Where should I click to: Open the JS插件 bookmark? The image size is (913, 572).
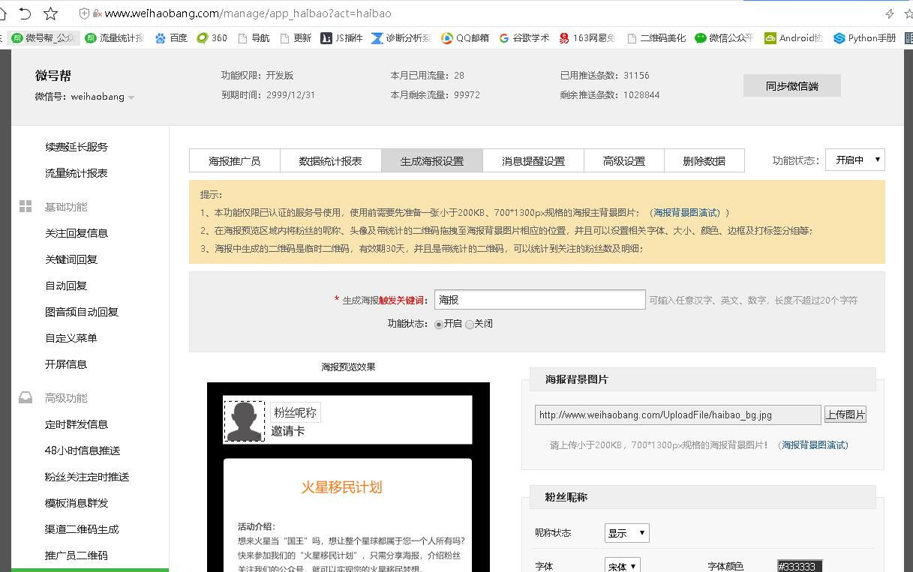[341, 37]
